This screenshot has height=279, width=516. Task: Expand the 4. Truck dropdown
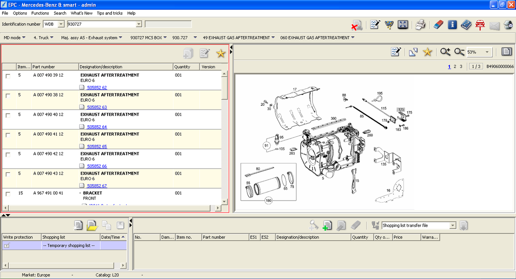(52, 37)
